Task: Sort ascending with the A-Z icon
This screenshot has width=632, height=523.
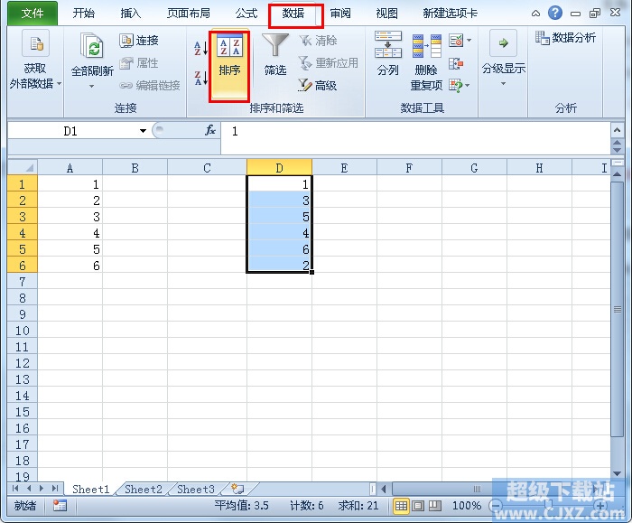Action: point(200,49)
